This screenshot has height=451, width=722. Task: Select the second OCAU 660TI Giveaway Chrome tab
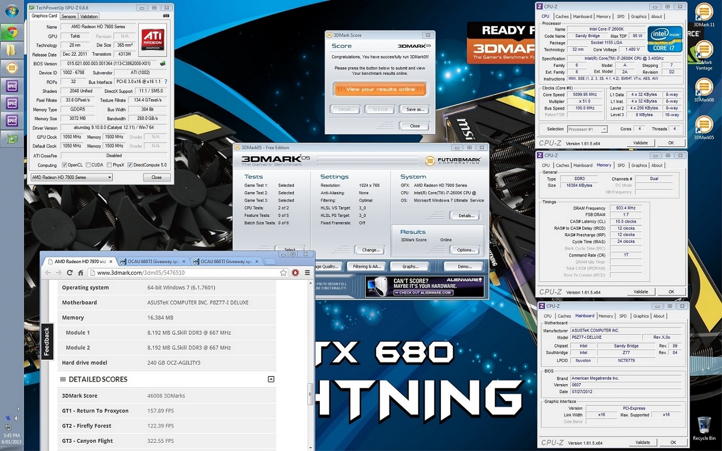tap(227, 262)
